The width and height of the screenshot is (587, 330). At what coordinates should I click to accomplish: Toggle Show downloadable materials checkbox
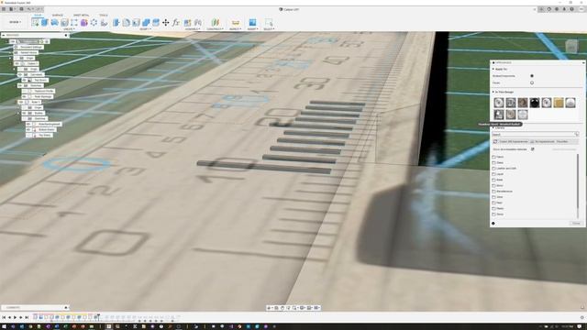532,149
